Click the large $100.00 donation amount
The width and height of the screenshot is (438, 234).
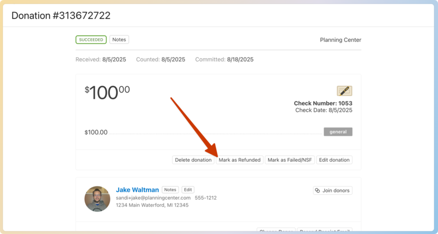pyautogui.click(x=107, y=93)
